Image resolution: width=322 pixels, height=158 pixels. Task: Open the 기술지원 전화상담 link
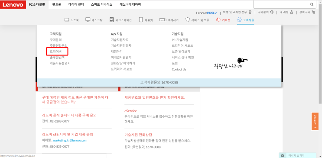click(138, 135)
